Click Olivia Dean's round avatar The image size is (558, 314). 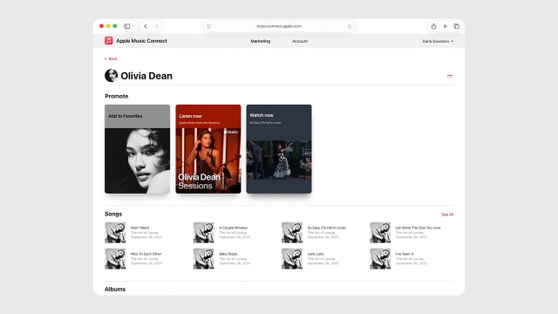coord(111,76)
